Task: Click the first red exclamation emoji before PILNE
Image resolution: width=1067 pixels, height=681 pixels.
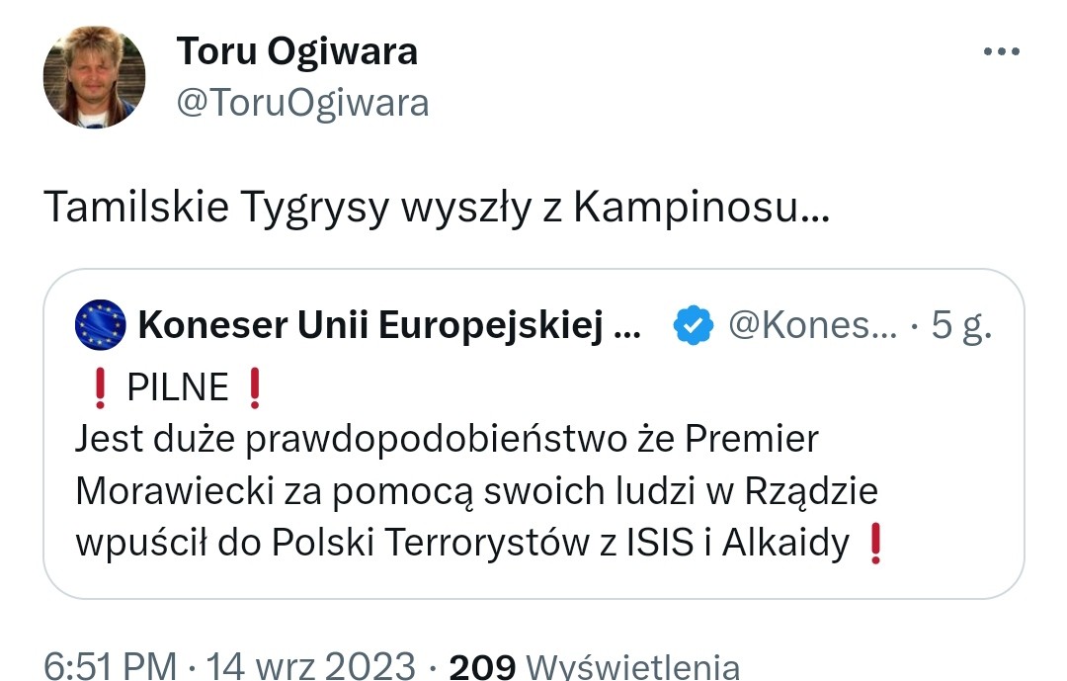Action: (100, 388)
